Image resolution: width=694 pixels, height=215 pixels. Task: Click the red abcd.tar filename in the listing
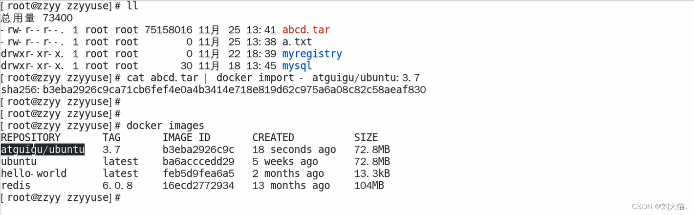[x=306, y=30]
